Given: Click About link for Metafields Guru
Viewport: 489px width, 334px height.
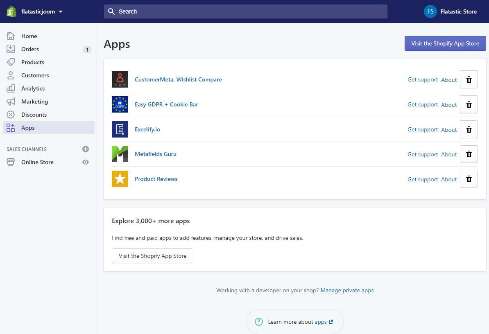Looking at the screenshot, I should click(x=449, y=154).
